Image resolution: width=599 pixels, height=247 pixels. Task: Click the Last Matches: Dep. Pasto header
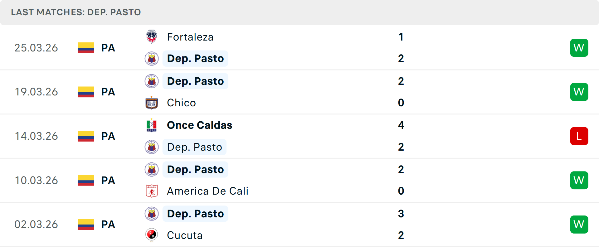pyautogui.click(x=76, y=12)
